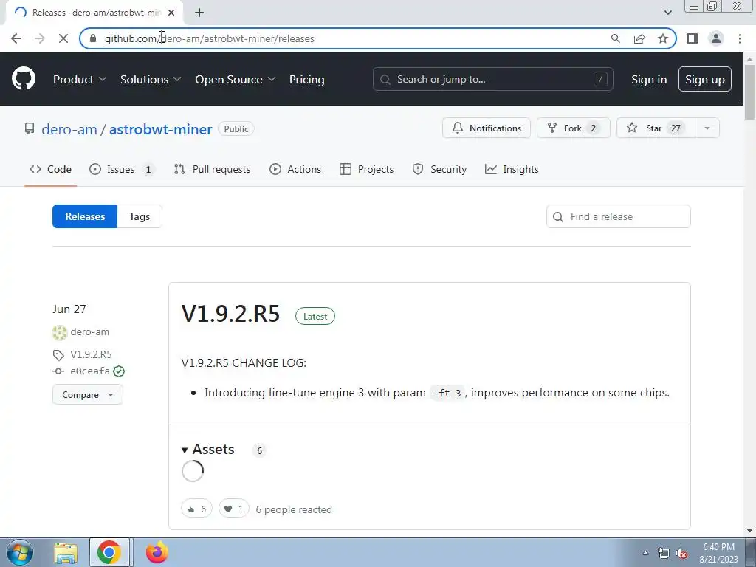Click the heart reaction count
This screenshot has height=567, width=756.
234,509
